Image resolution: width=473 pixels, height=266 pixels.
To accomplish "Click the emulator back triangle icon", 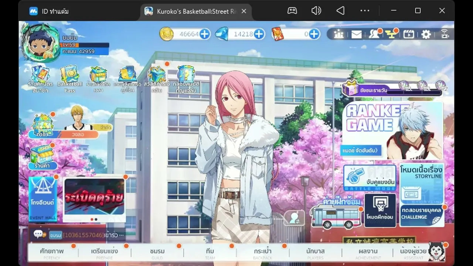I will coord(340,11).
